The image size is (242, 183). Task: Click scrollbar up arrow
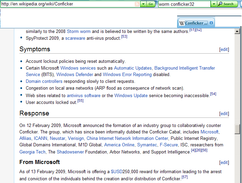[237, 31]
